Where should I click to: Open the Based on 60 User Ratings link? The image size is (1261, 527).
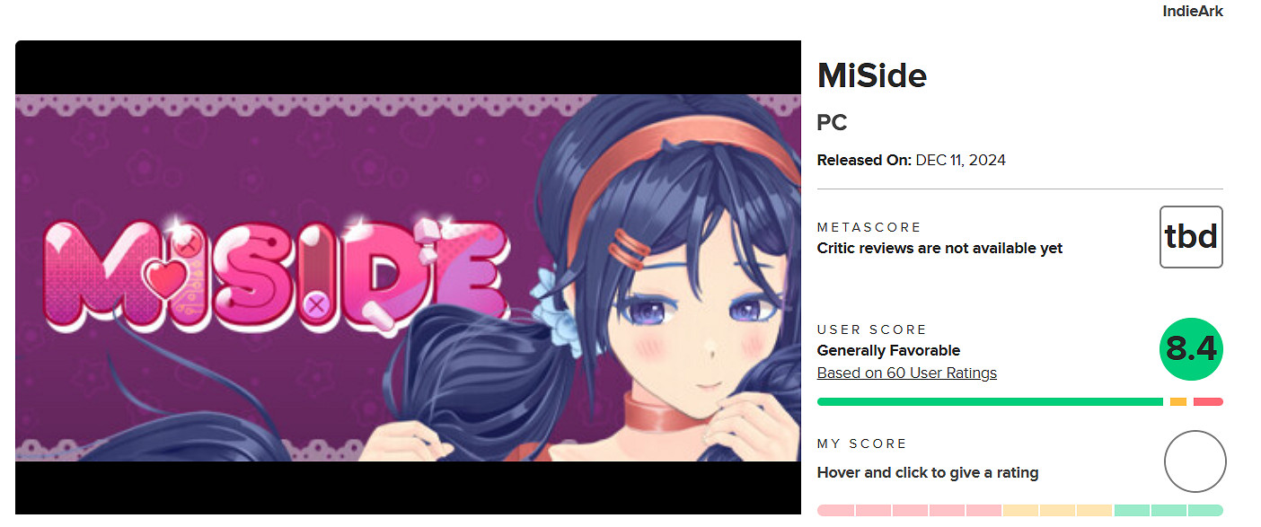click(906, 373)
